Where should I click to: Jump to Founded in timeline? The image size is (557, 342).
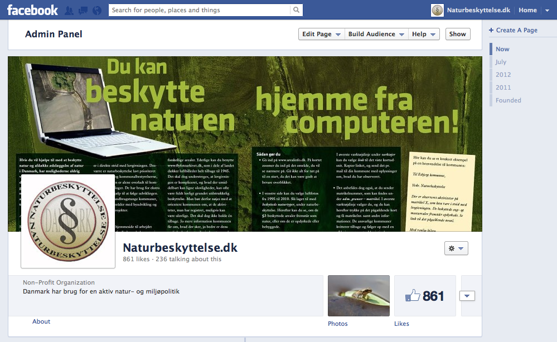[508, 100]
